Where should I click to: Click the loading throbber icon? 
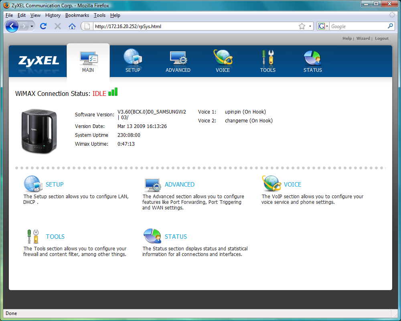coord(392,15)
